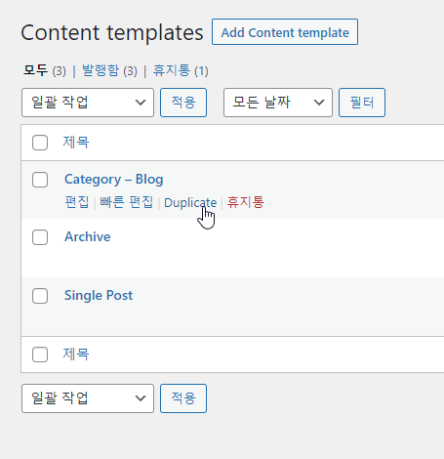Click the bottom 적용 apply button
The image size is (444, 459).
pyautogui.click(x=183, y=398)
